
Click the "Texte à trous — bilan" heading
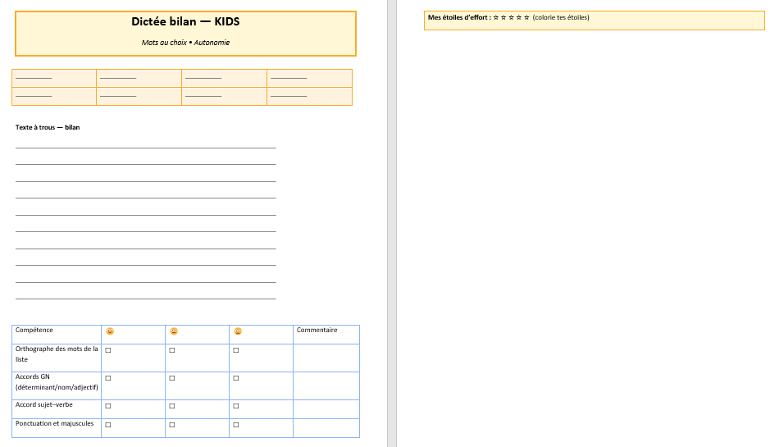tap(48, 127)
